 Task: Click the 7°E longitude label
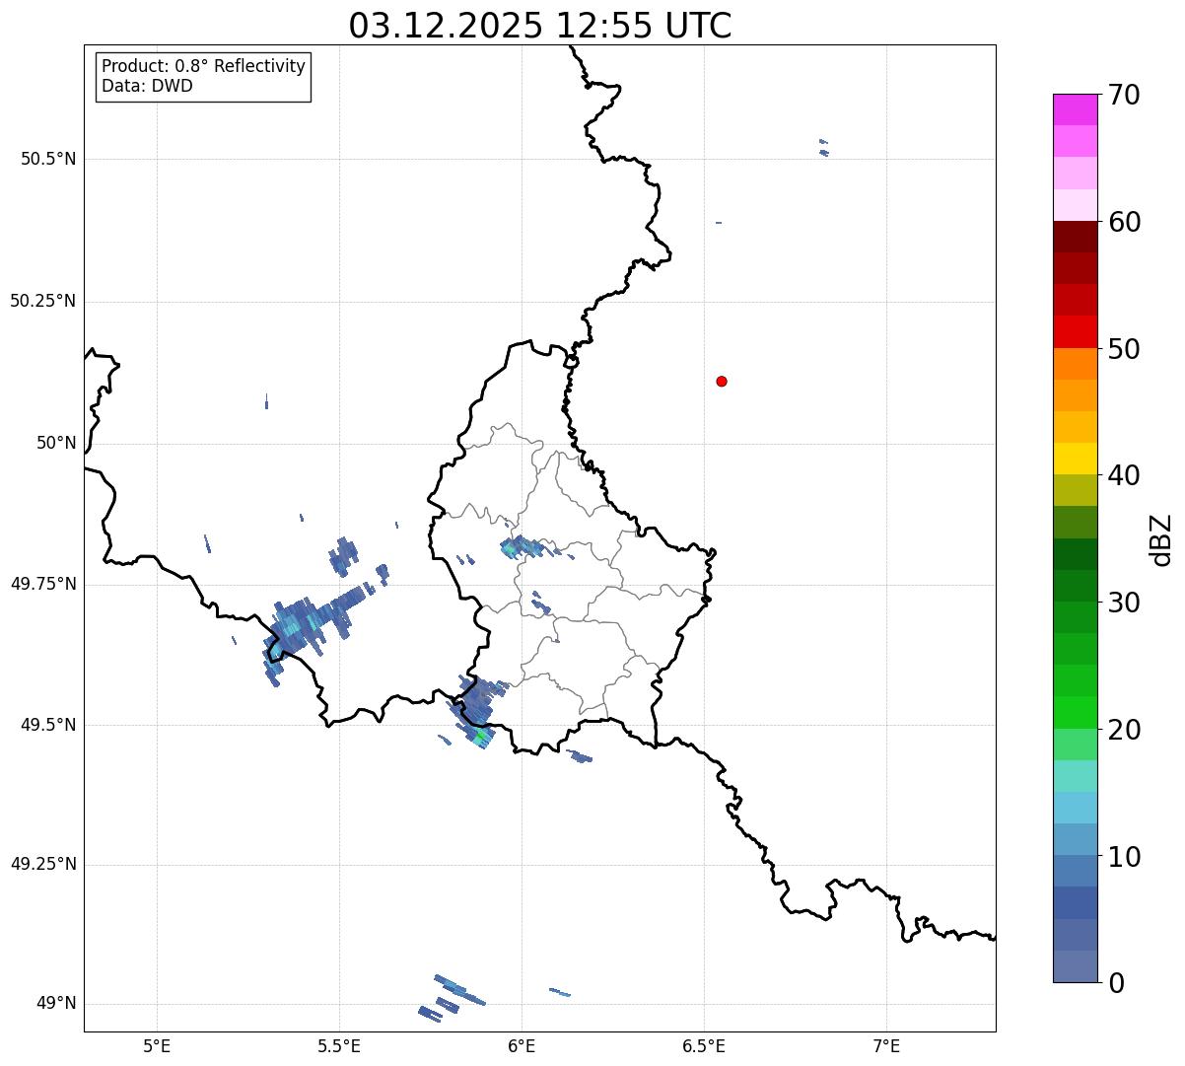(886, 1046)
